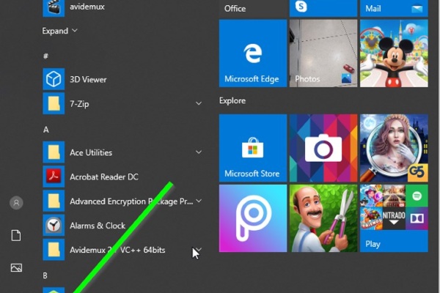Open Documents from the sidebar icon

click(x=16, y=235)
